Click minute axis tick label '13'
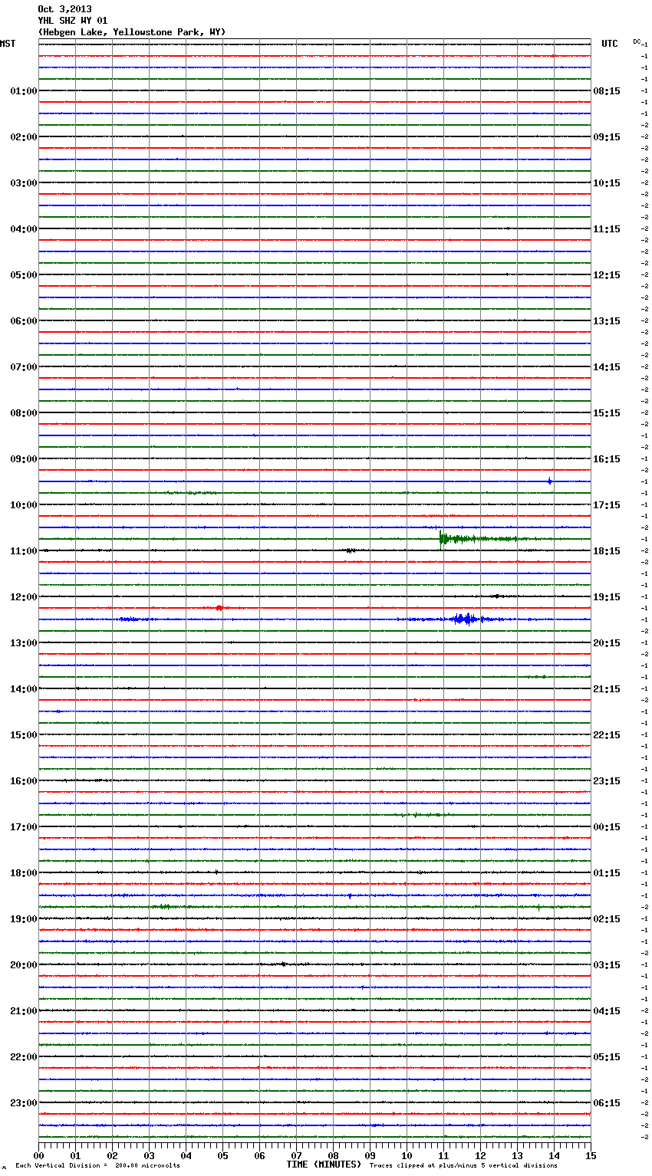This screenshot has height=1176, width=652. (x=517, y=1155)
